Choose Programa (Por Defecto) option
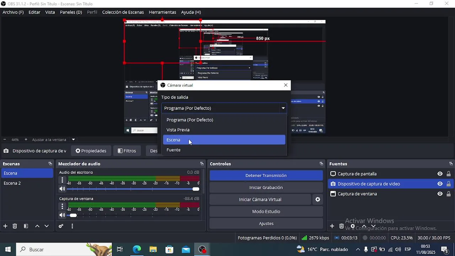The width and height of the screenshot is (455, 256). click(224, 120)
